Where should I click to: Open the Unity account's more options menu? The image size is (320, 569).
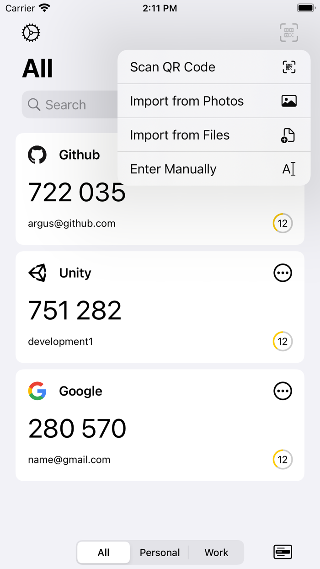coord(283,273)
